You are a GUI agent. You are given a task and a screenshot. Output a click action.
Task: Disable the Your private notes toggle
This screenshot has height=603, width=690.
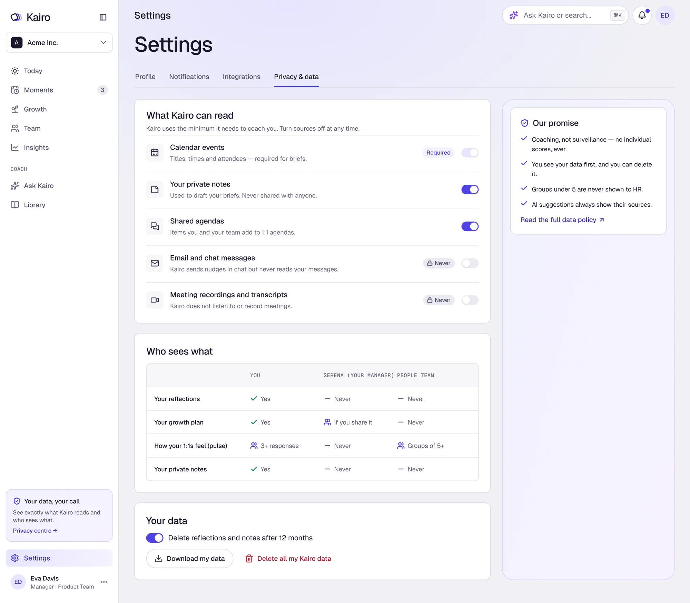[x=470, y=190]
